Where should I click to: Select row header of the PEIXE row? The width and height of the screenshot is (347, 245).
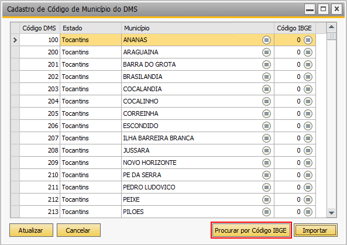click(x=15, y=199)
